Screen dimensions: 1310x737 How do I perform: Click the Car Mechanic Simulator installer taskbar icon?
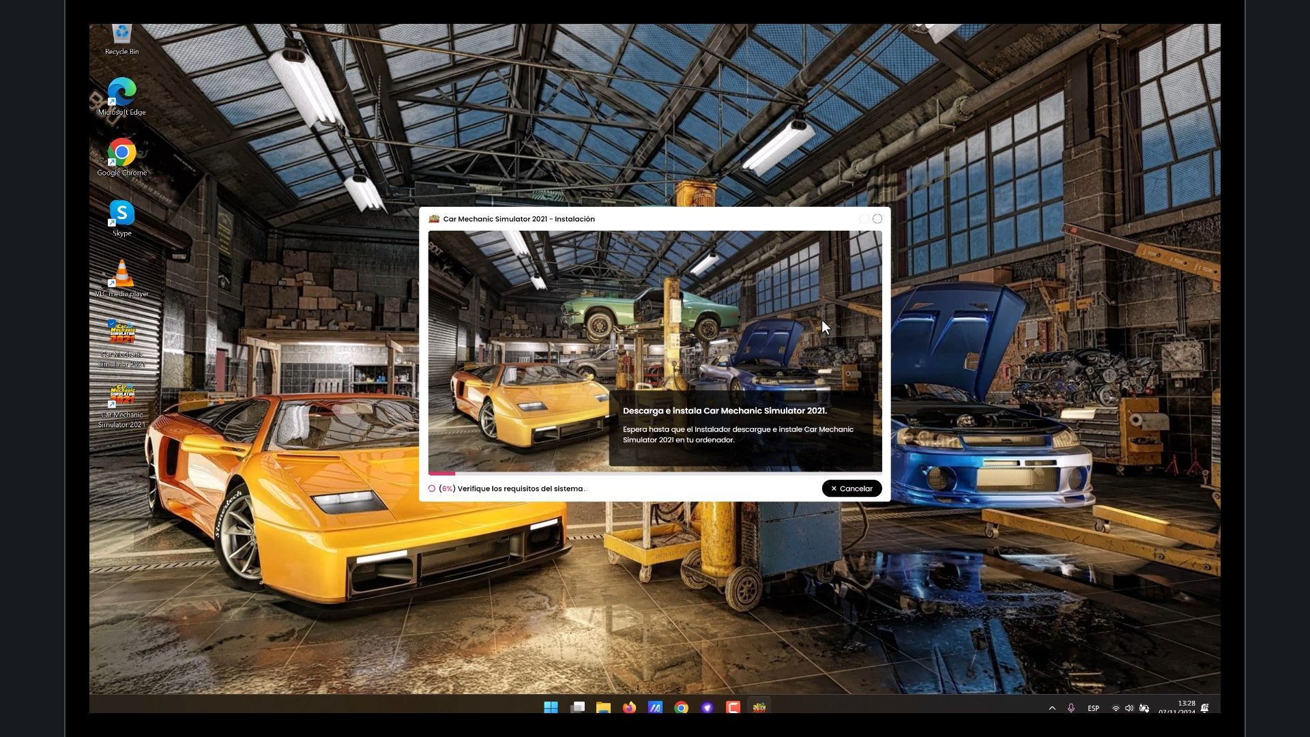[759, 708]
